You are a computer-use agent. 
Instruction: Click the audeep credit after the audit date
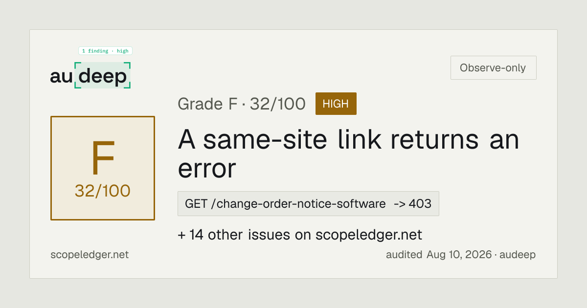[x=518, y=255]
